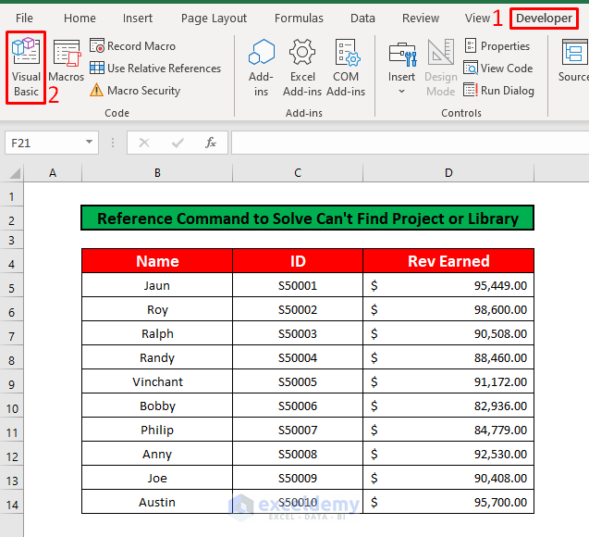This screenshot has width=589, height=537.
Task: Click the green title cell
Action: click(307, 219)
